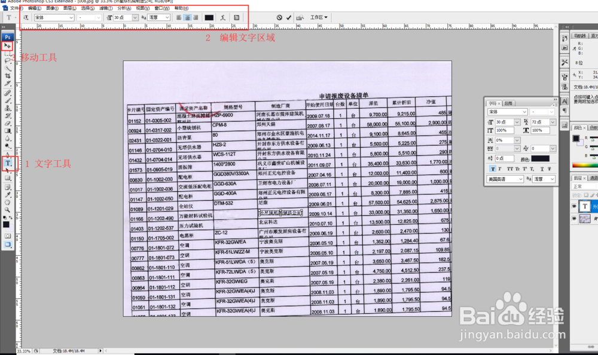Toggle text orientation button in options bar

coord(26,17)
